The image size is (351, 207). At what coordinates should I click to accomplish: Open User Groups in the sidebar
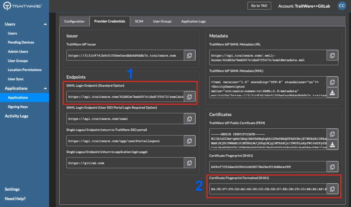coord(18,61)
